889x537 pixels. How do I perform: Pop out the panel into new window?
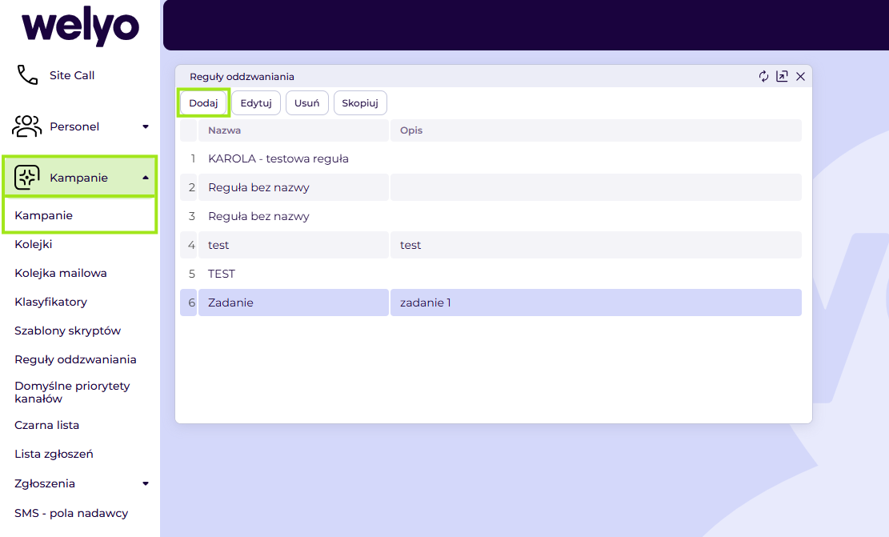point(782,77)
